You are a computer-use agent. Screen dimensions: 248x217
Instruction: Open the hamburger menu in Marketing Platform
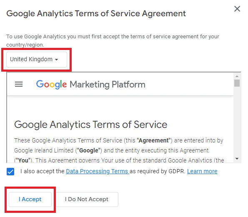tap(19, 84)
